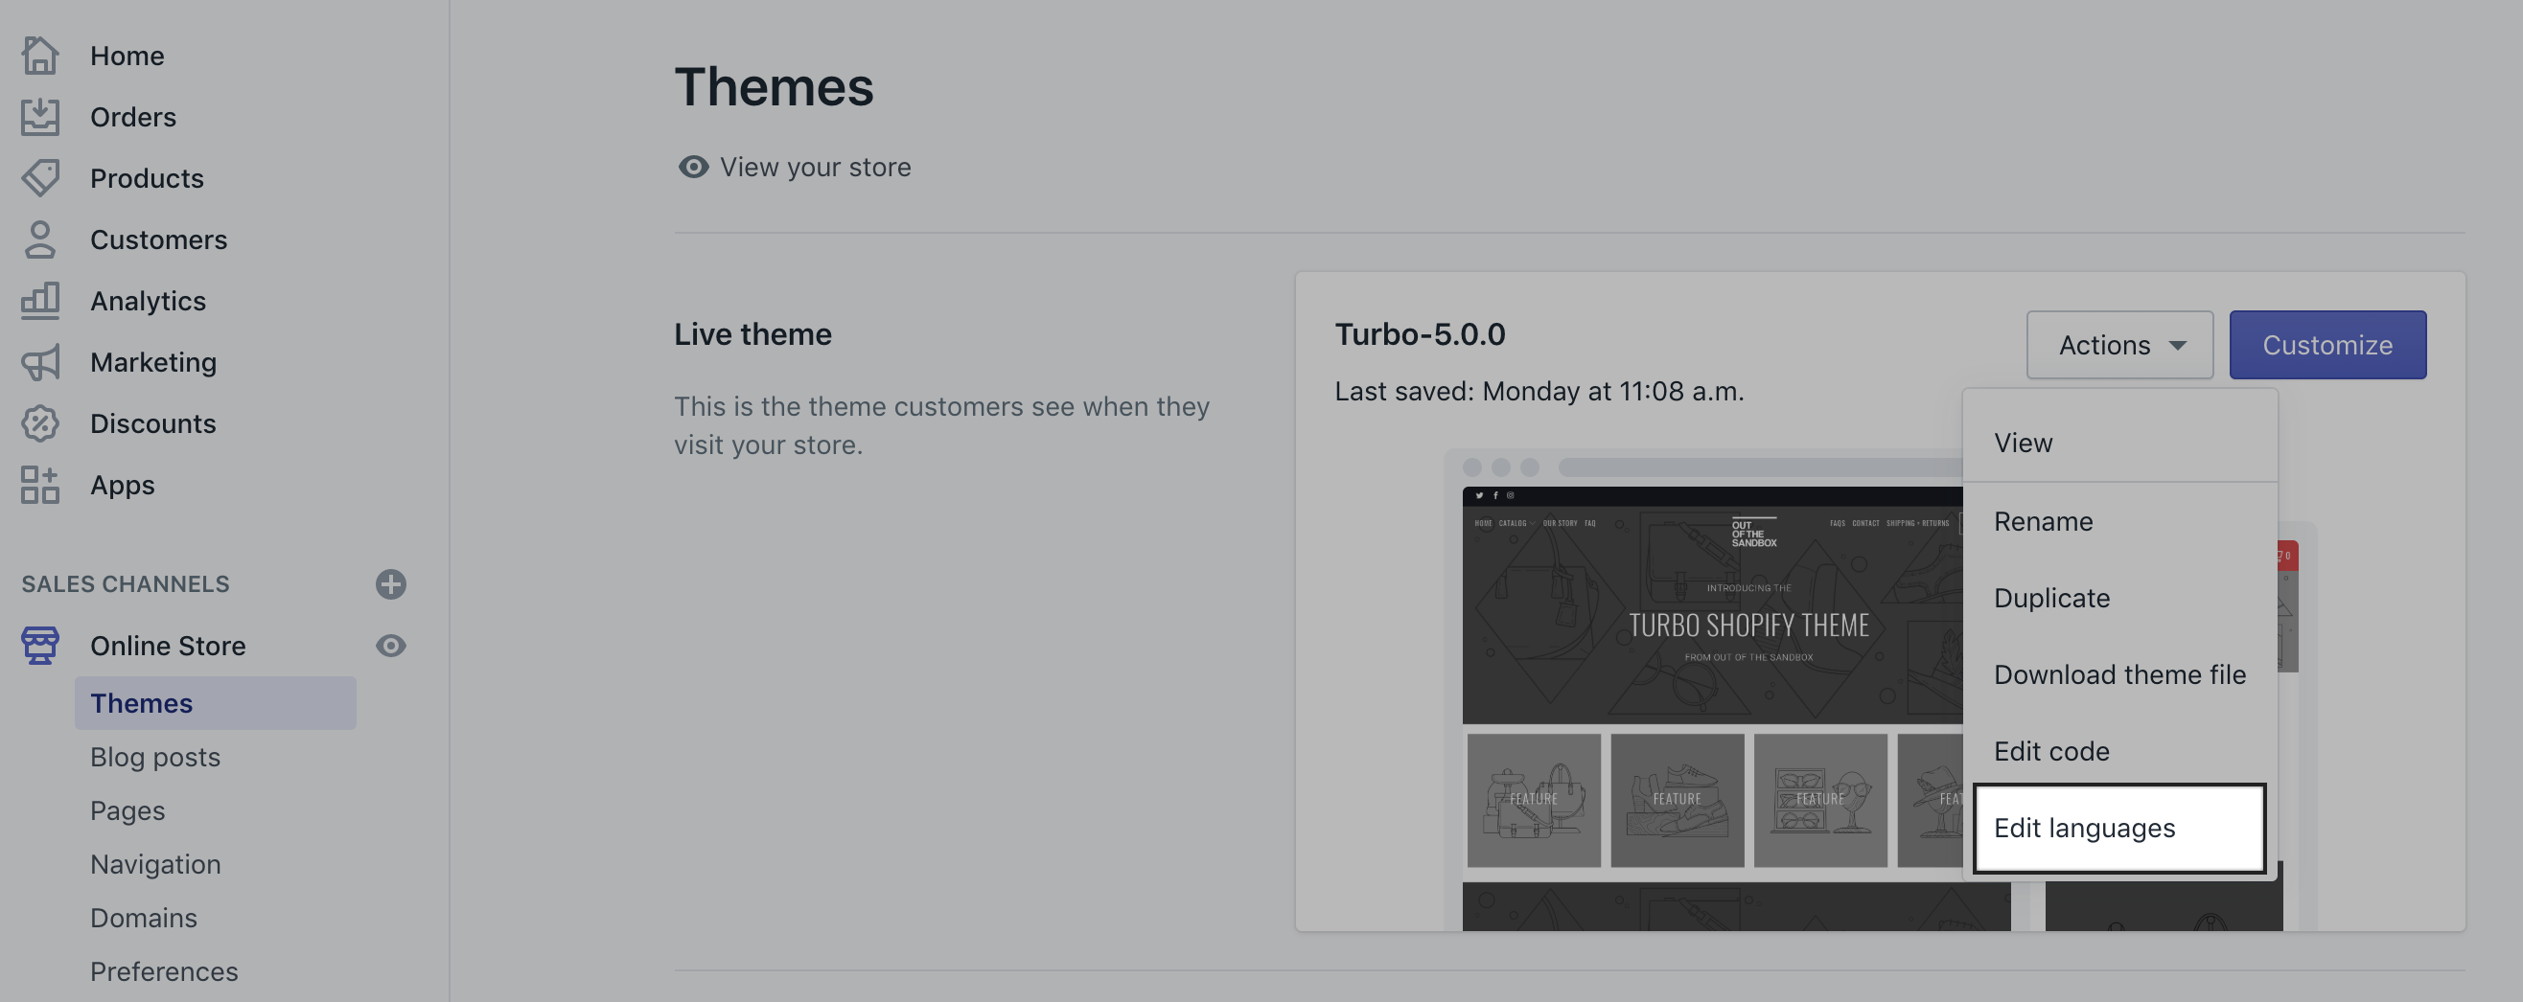Open Discounts via the percent badge icon
The width and height of the screenshot is (2523, 1002).
point(40,423)
